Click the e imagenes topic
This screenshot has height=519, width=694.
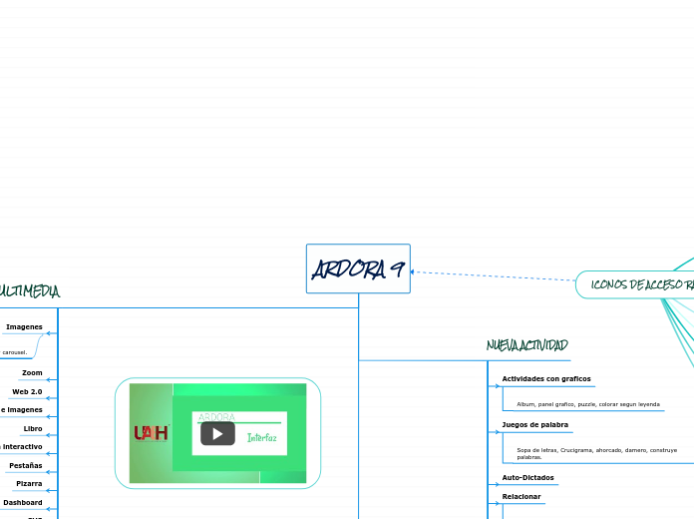[21, 410]
